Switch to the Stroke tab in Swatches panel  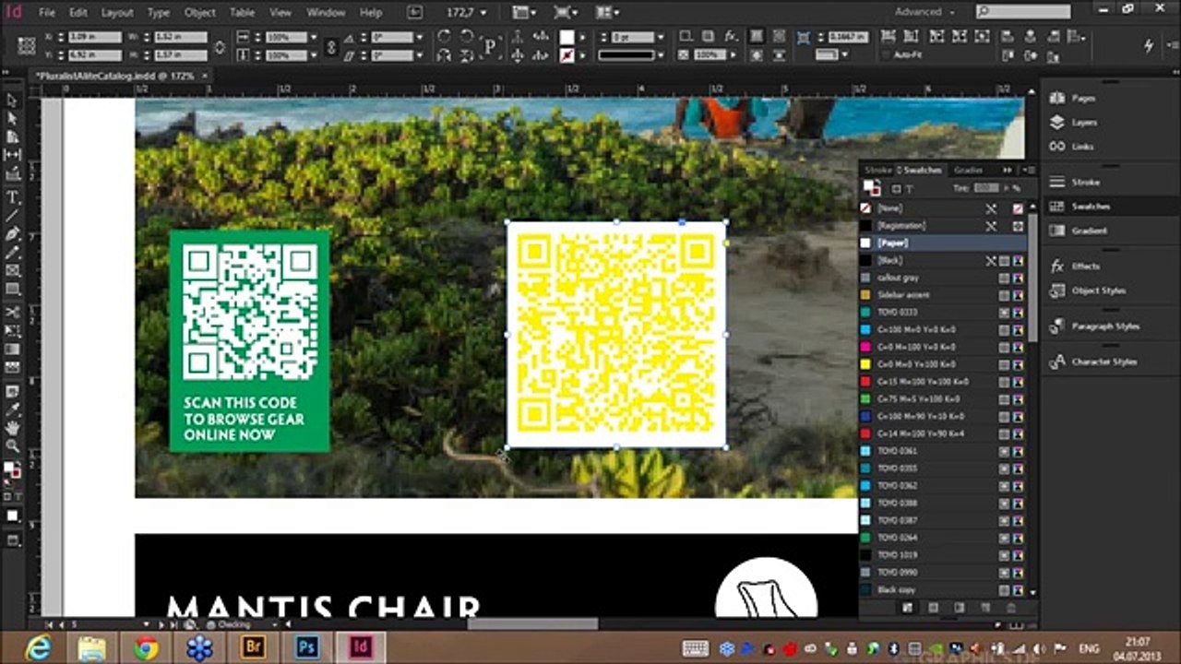(877, 171)
